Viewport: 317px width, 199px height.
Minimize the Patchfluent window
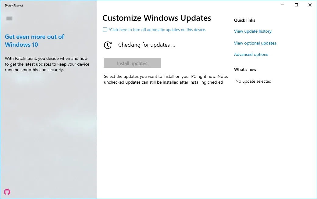click(283, 5)
